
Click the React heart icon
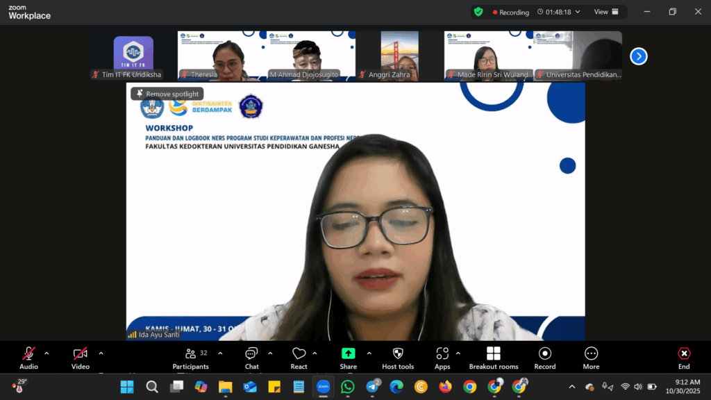[299, 354]
